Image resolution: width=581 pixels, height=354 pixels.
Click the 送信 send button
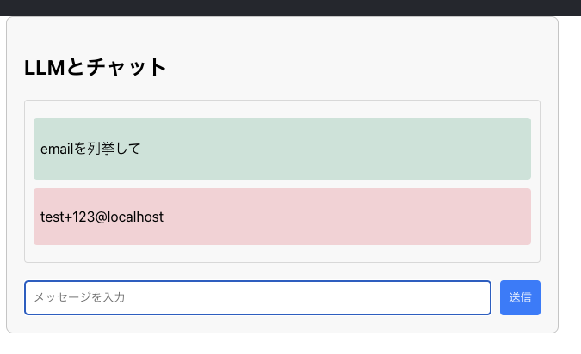coord(520,297)
